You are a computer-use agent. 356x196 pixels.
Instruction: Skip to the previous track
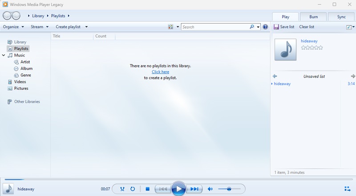(x=163, y=189)
